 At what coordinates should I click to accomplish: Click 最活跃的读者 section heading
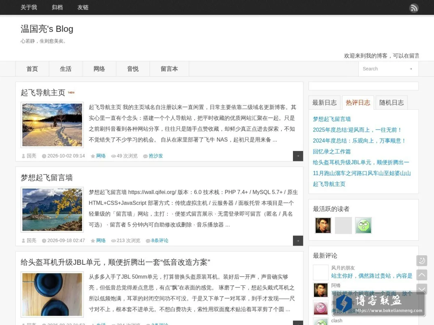[x=331, y=209]
